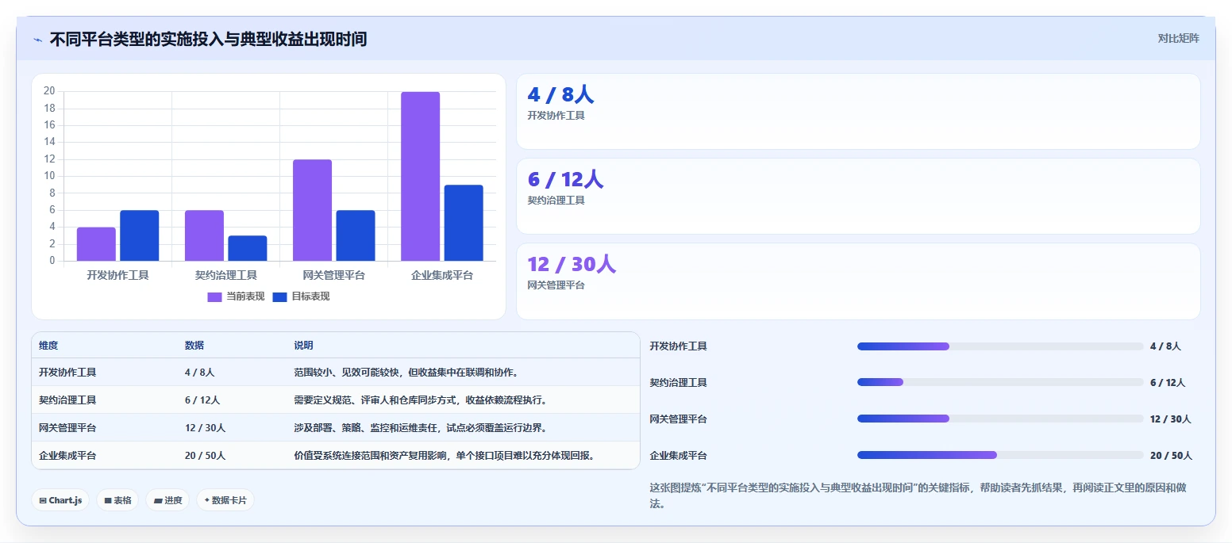The image size is (1232, 543).
Task: Click the blue 开发协作工具 bar in the chart
Action: [x=140, y=235]
